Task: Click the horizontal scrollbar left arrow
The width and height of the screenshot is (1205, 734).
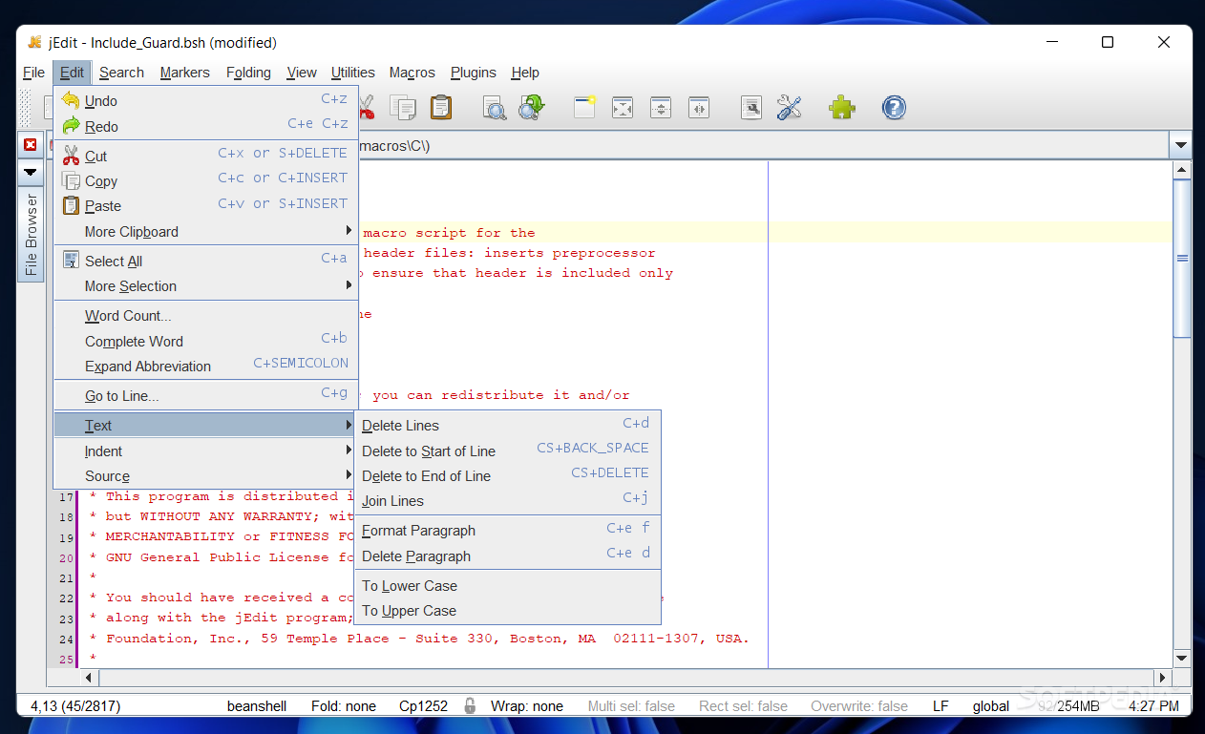Action: tap(90, 678)
